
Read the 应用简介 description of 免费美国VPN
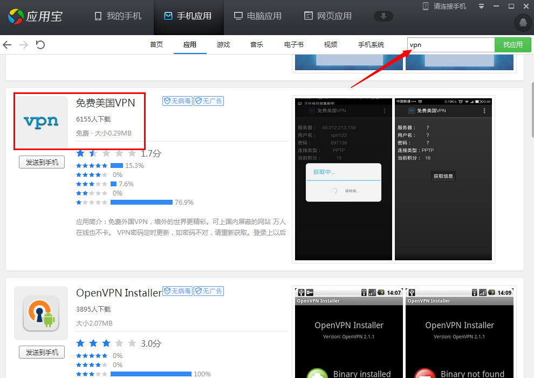point(181,227)
